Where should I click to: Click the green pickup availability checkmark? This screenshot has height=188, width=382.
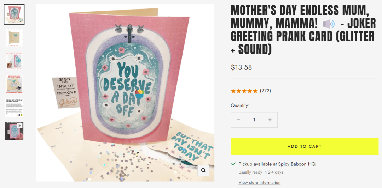coord(233,164)
